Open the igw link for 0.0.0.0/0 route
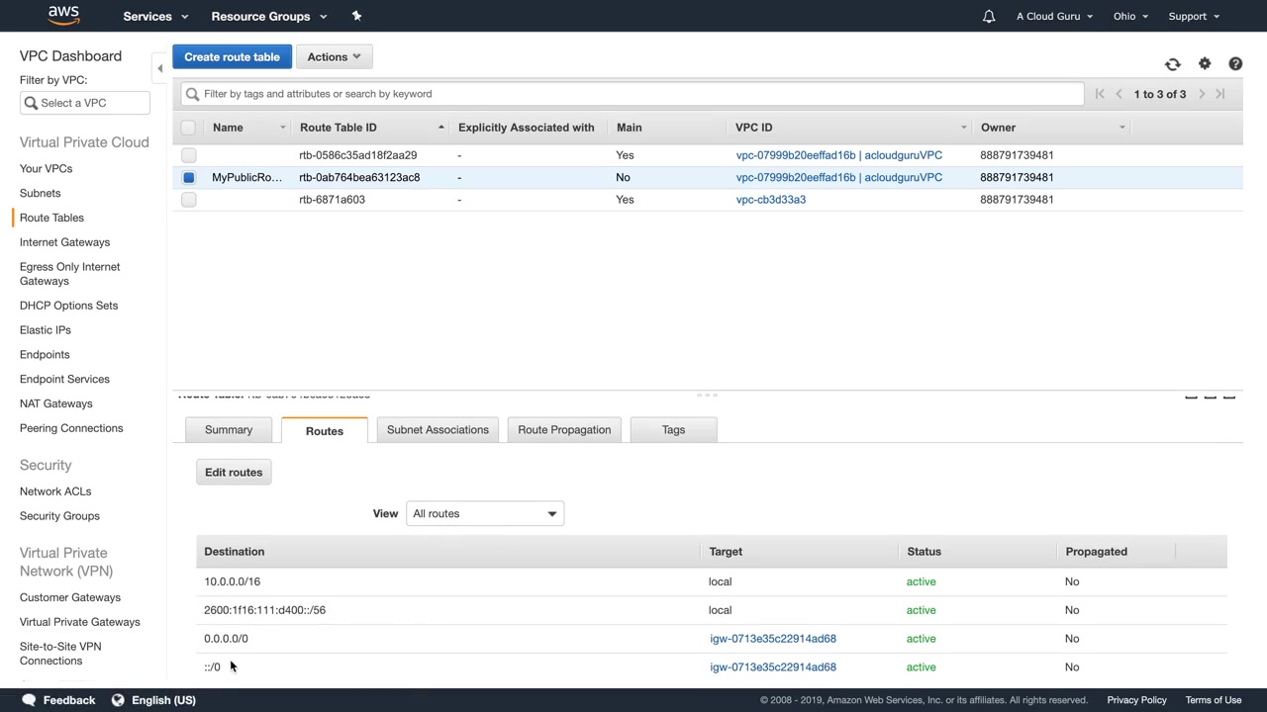This screenshot has width=1267, height=712. coord(772,639)
